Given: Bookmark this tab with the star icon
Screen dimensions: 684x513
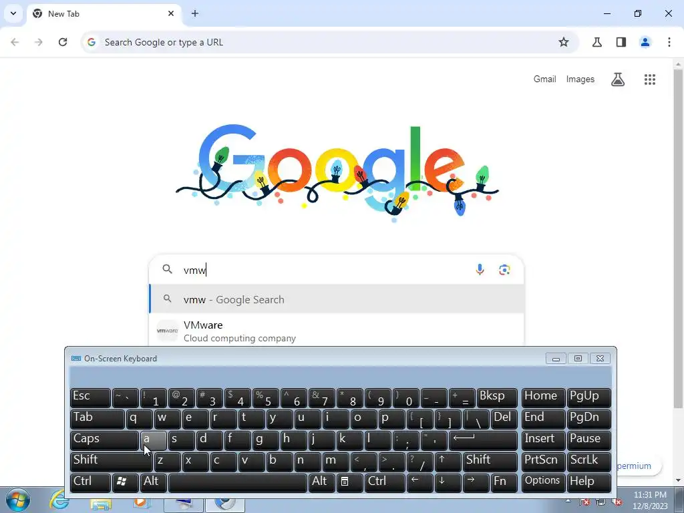Looking at the screenshot, I should (x=564, y=42).
